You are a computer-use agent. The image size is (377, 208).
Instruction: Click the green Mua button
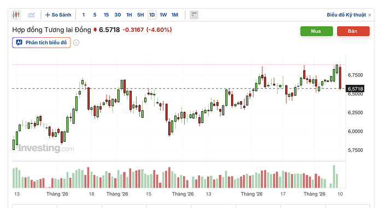pos(316,31)
